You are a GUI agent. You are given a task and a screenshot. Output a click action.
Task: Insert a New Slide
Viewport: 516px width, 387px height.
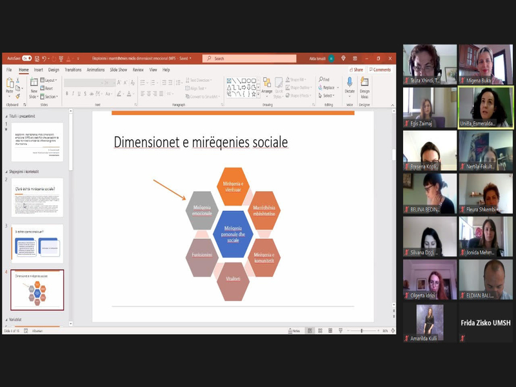35,84
